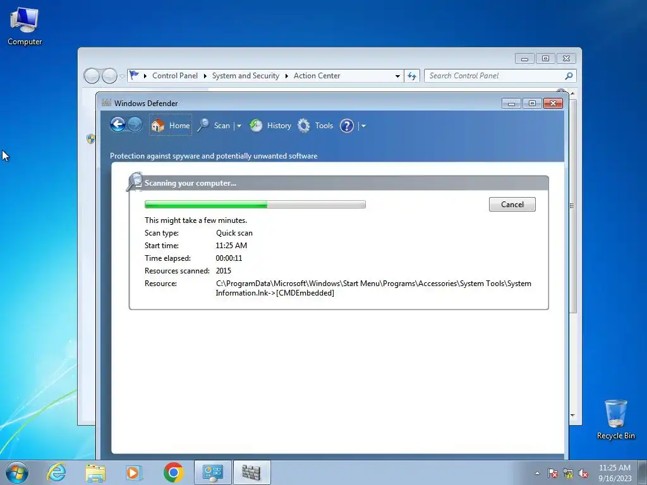Select the Recycle Bin desktop icon
Screen dimensions: 647x485
pos(615,419)
